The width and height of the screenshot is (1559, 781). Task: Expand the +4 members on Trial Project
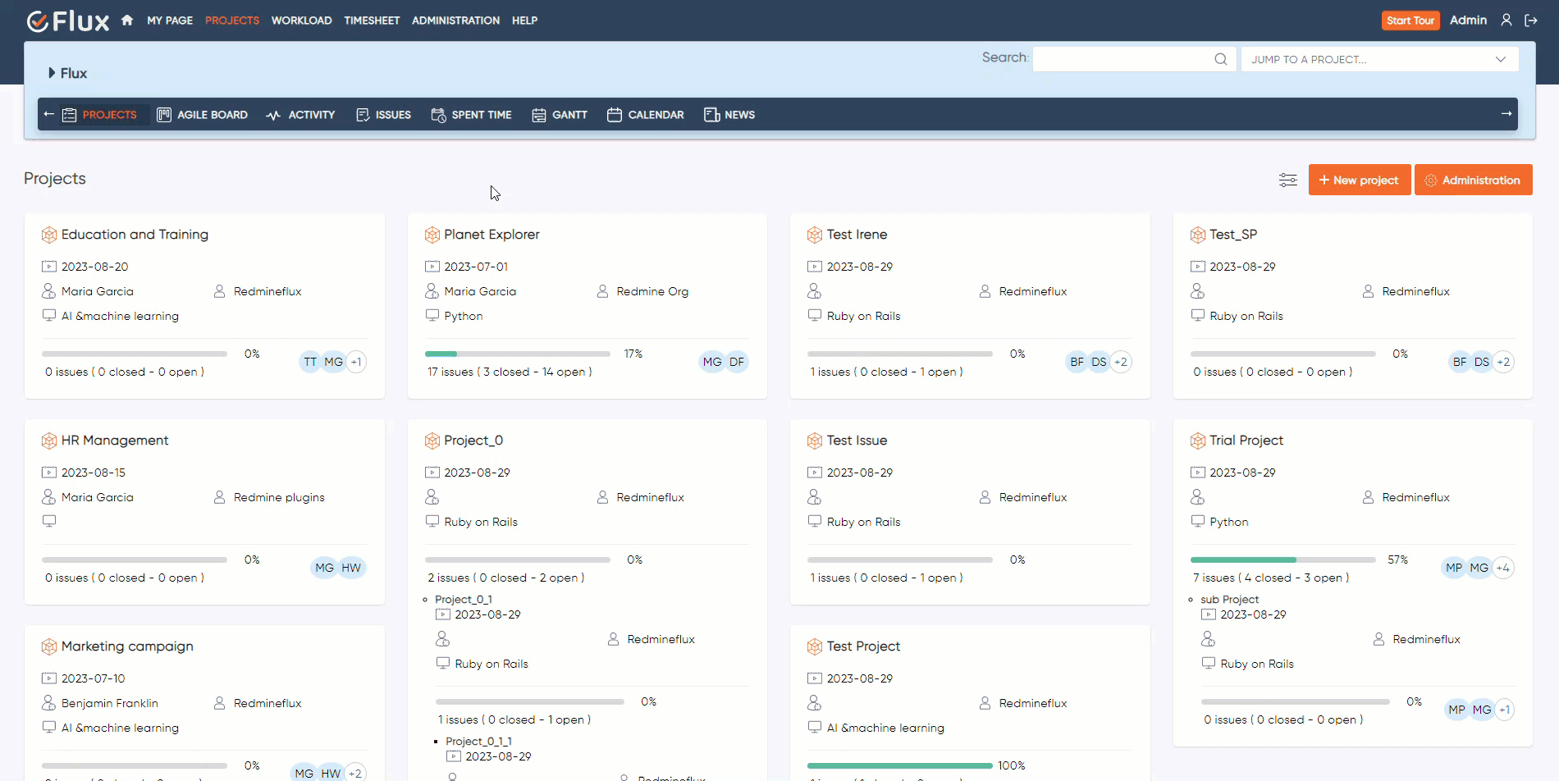click(x=1502, y=568)
